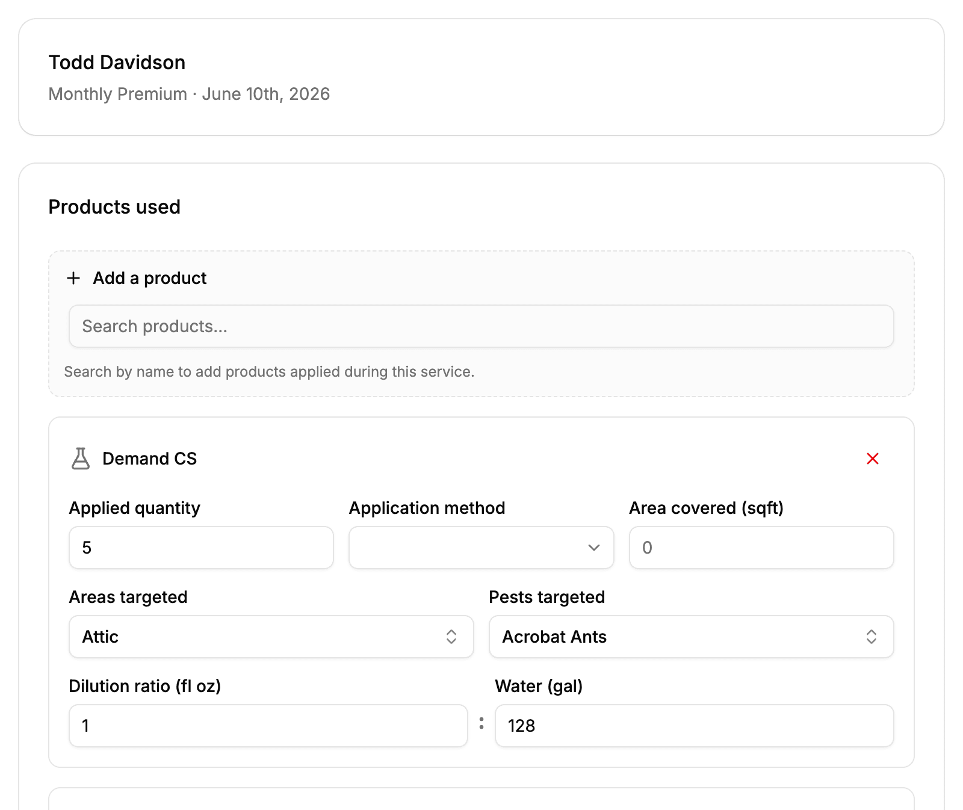Click the plus icon beside Add a product
963x810 pixels.
pyautogui.click(x=73, y=278)
